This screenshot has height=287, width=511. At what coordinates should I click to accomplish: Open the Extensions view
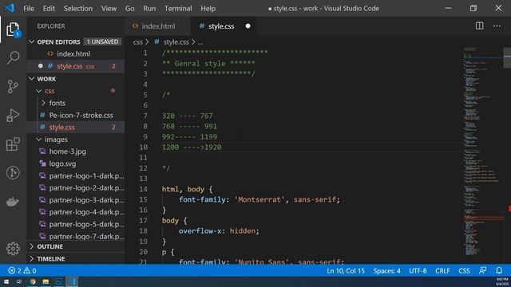coord(13,143)
